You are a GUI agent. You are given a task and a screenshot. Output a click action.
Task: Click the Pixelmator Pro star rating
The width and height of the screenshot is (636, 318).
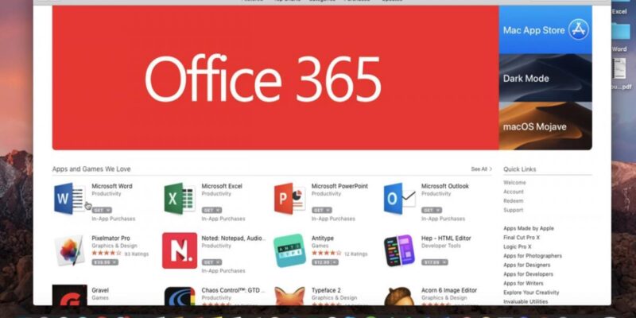pyautogui.click(x=107, y=253)
